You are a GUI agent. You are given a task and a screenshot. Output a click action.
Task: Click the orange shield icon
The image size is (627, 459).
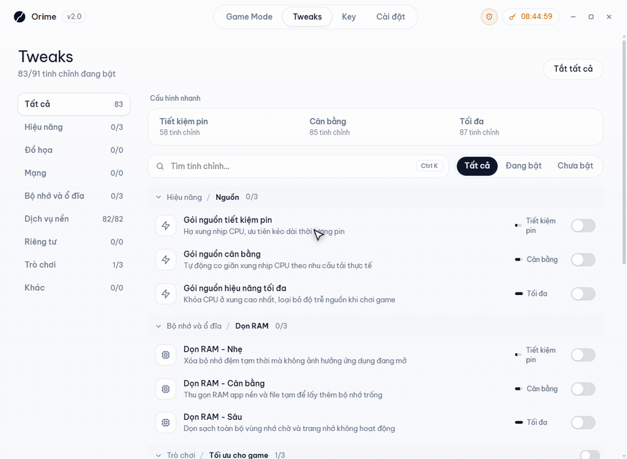click(x=489, y=17)
